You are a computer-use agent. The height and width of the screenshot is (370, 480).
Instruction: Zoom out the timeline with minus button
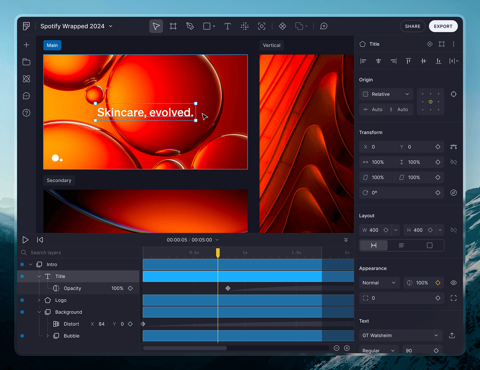(337, 348)
